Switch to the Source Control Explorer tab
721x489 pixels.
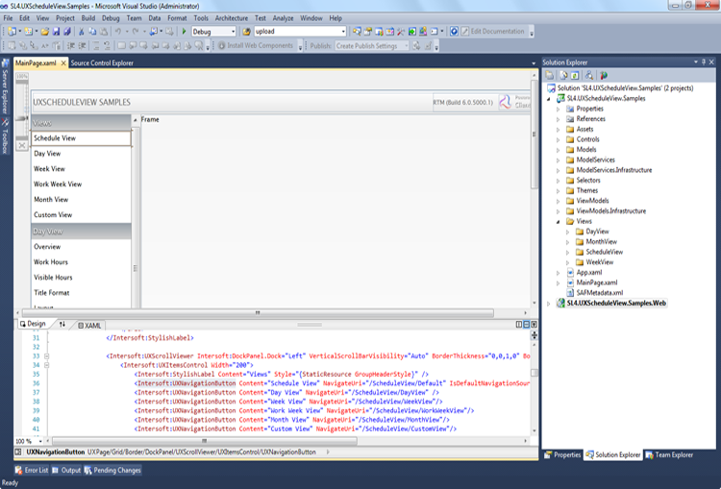click(102, 63)
